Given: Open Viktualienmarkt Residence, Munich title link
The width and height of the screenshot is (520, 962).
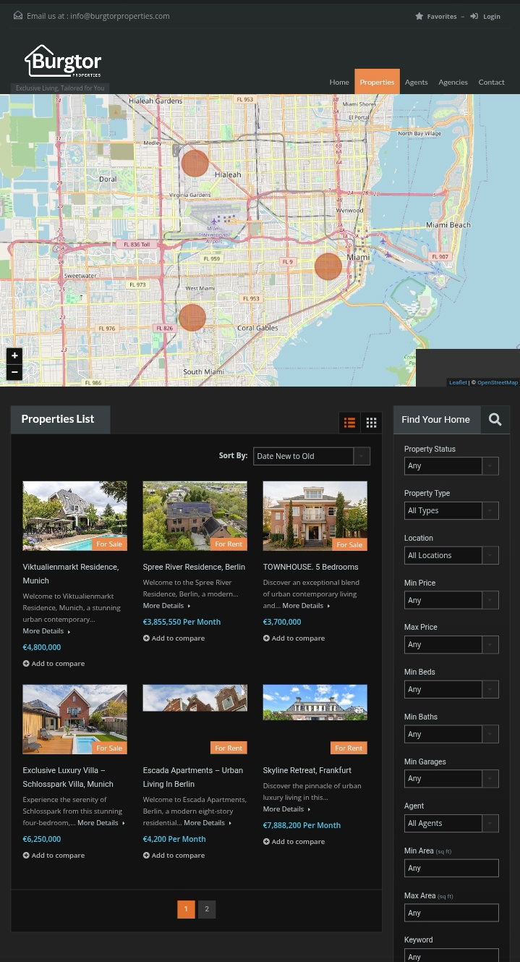Looking at the screenshot, I should point(70,573).
